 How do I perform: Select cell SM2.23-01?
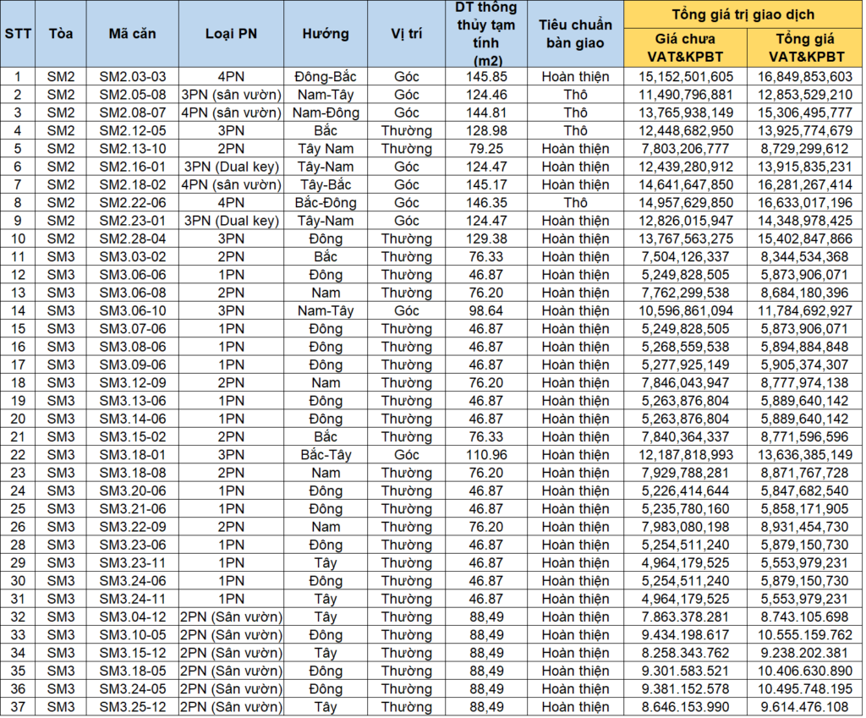132,221
